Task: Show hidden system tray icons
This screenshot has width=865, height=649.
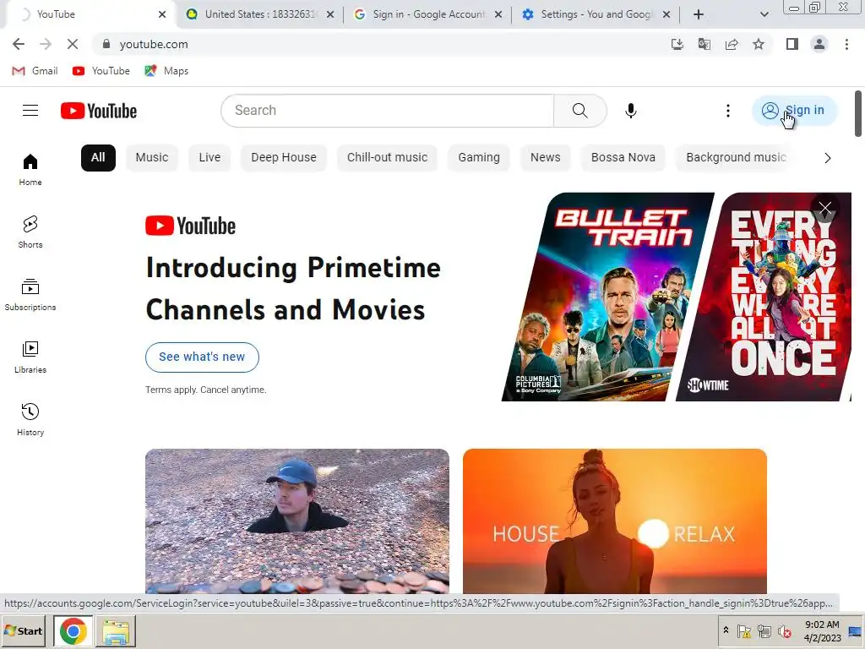Action: 726,630
